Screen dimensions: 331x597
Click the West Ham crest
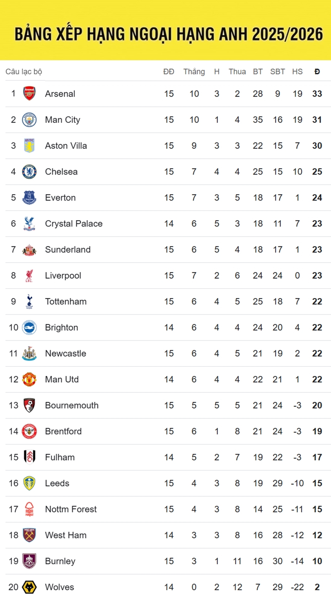tap(29, 535)
